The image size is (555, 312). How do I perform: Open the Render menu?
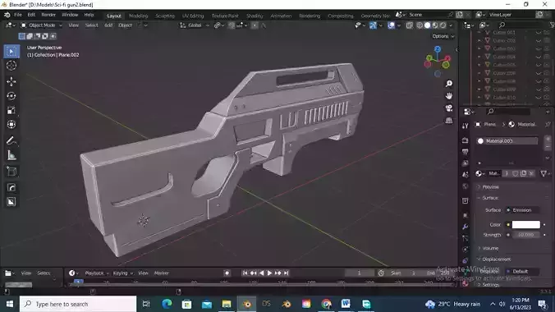click(48, 15)
